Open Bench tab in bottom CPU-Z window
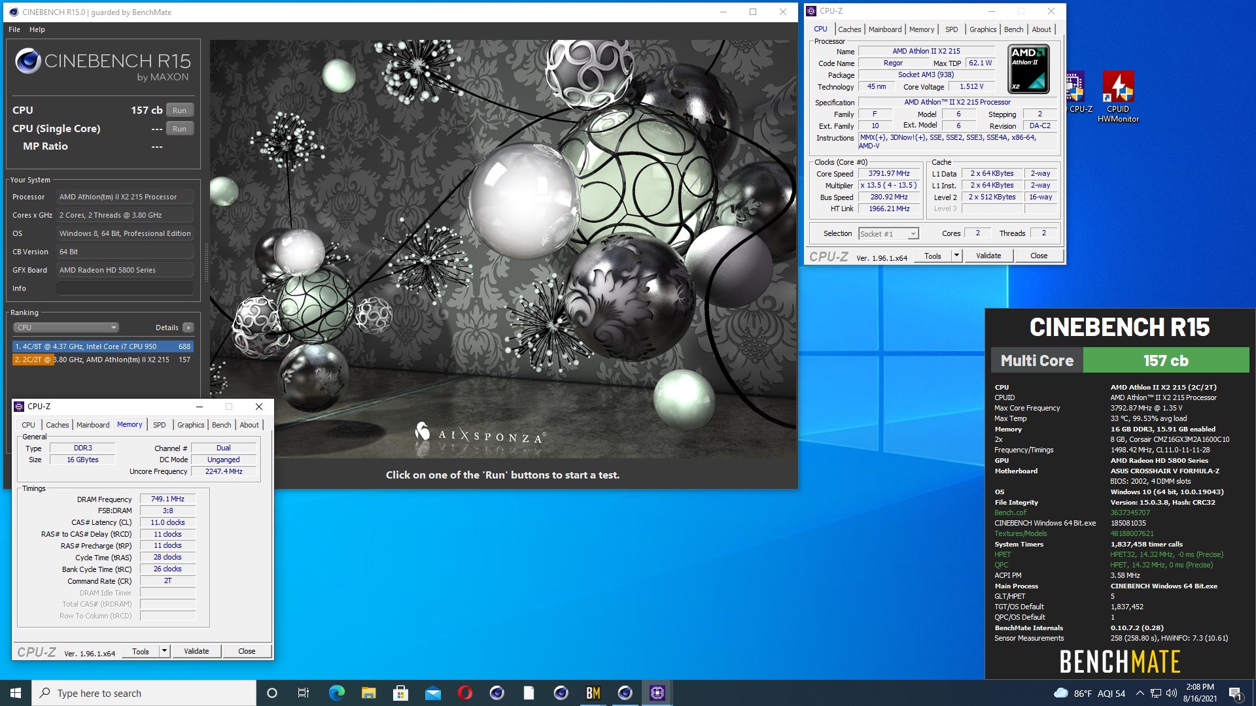1256x706 pixels. pyautogui.click(x=221, y=425)
